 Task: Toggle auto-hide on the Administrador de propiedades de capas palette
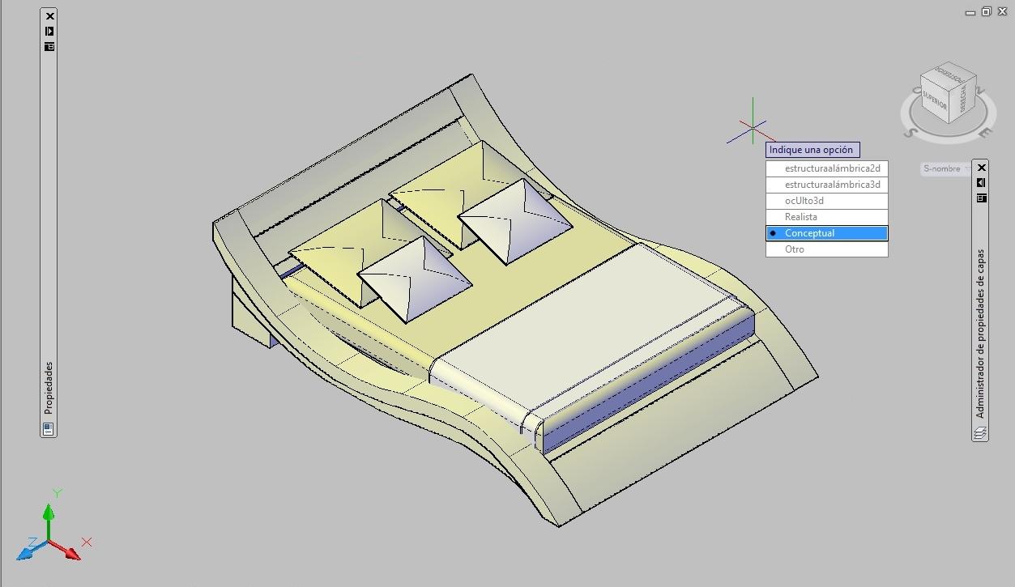click(x=981, y=181)
